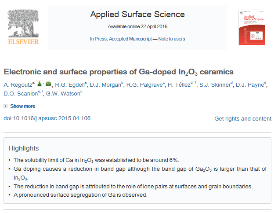Open the Applied Surface Science journal title
The width and height of the screenshot is (278, 213).
(x=137, y=15)
